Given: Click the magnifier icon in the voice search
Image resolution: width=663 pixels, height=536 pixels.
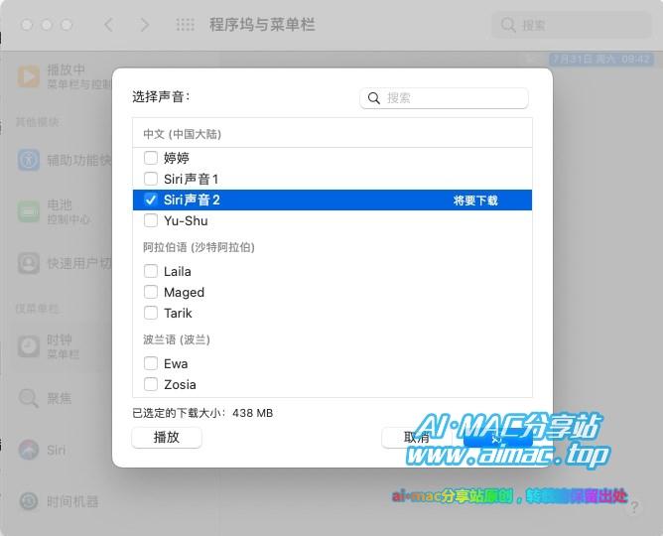Looking at the screenshot, I should click(374, 98).
